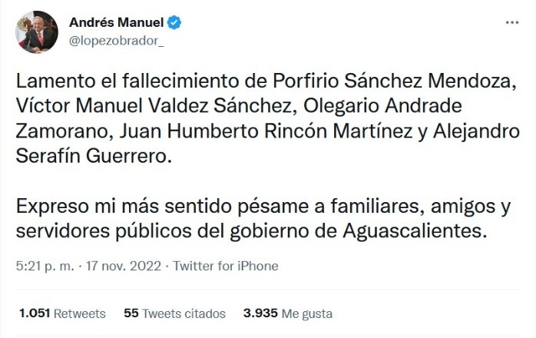Click the 5:21 p. m. timestamp
This screenshot has height=338, width=536.
pos(45,266)
